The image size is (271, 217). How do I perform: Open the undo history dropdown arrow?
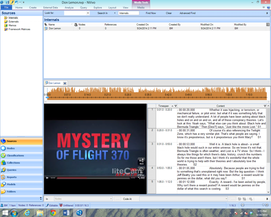[x=20, y=2]
